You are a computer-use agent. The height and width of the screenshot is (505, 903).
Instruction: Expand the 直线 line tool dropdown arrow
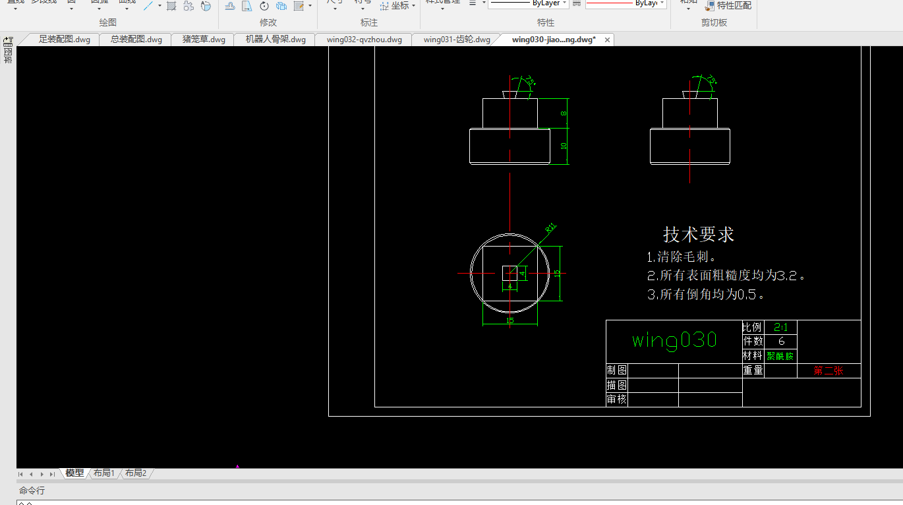pyautogui.click(x=16, y=9)
